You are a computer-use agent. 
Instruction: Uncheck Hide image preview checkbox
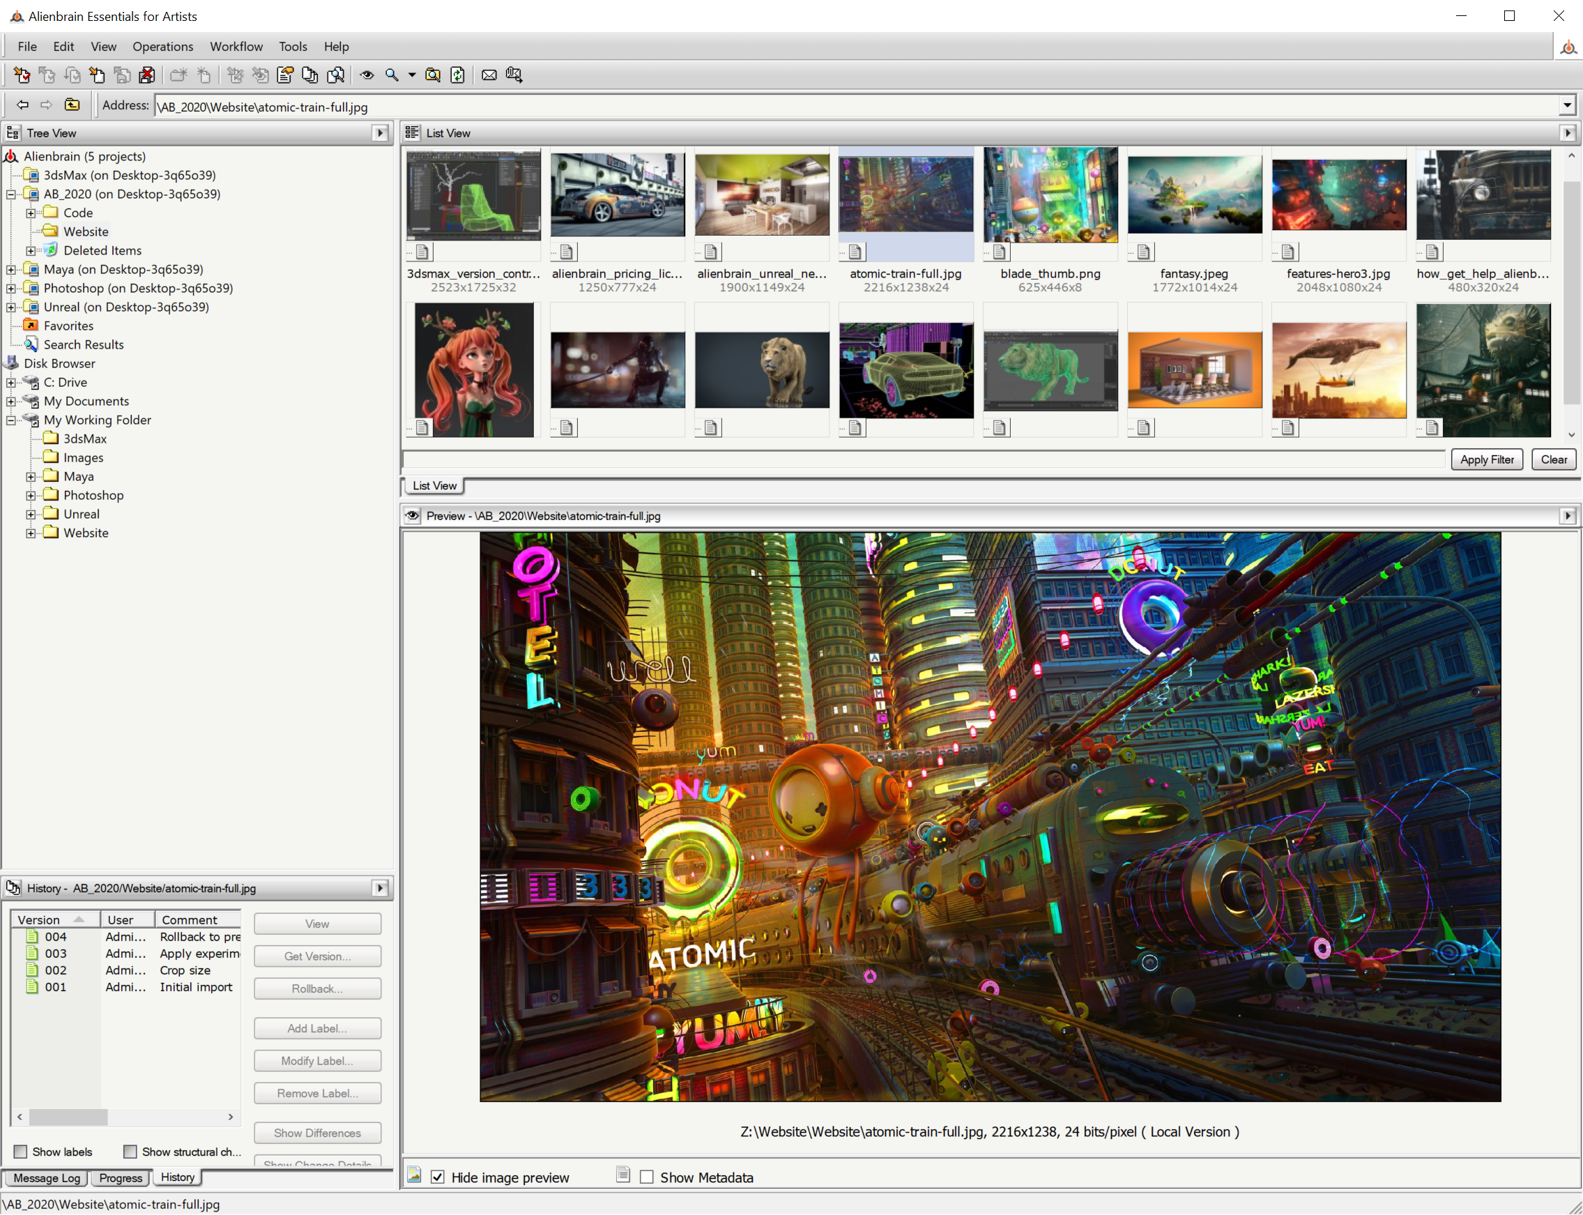click(x=438, y=1177)
